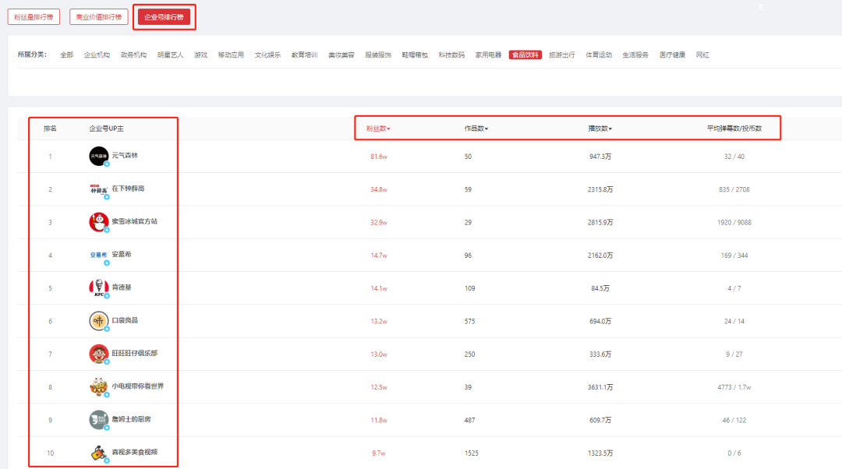Click the 安慕希 account name

coord(122,254)
